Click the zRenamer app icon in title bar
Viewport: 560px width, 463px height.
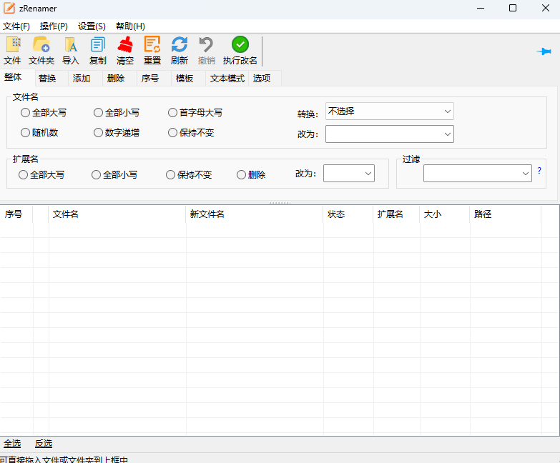(9, 8)
